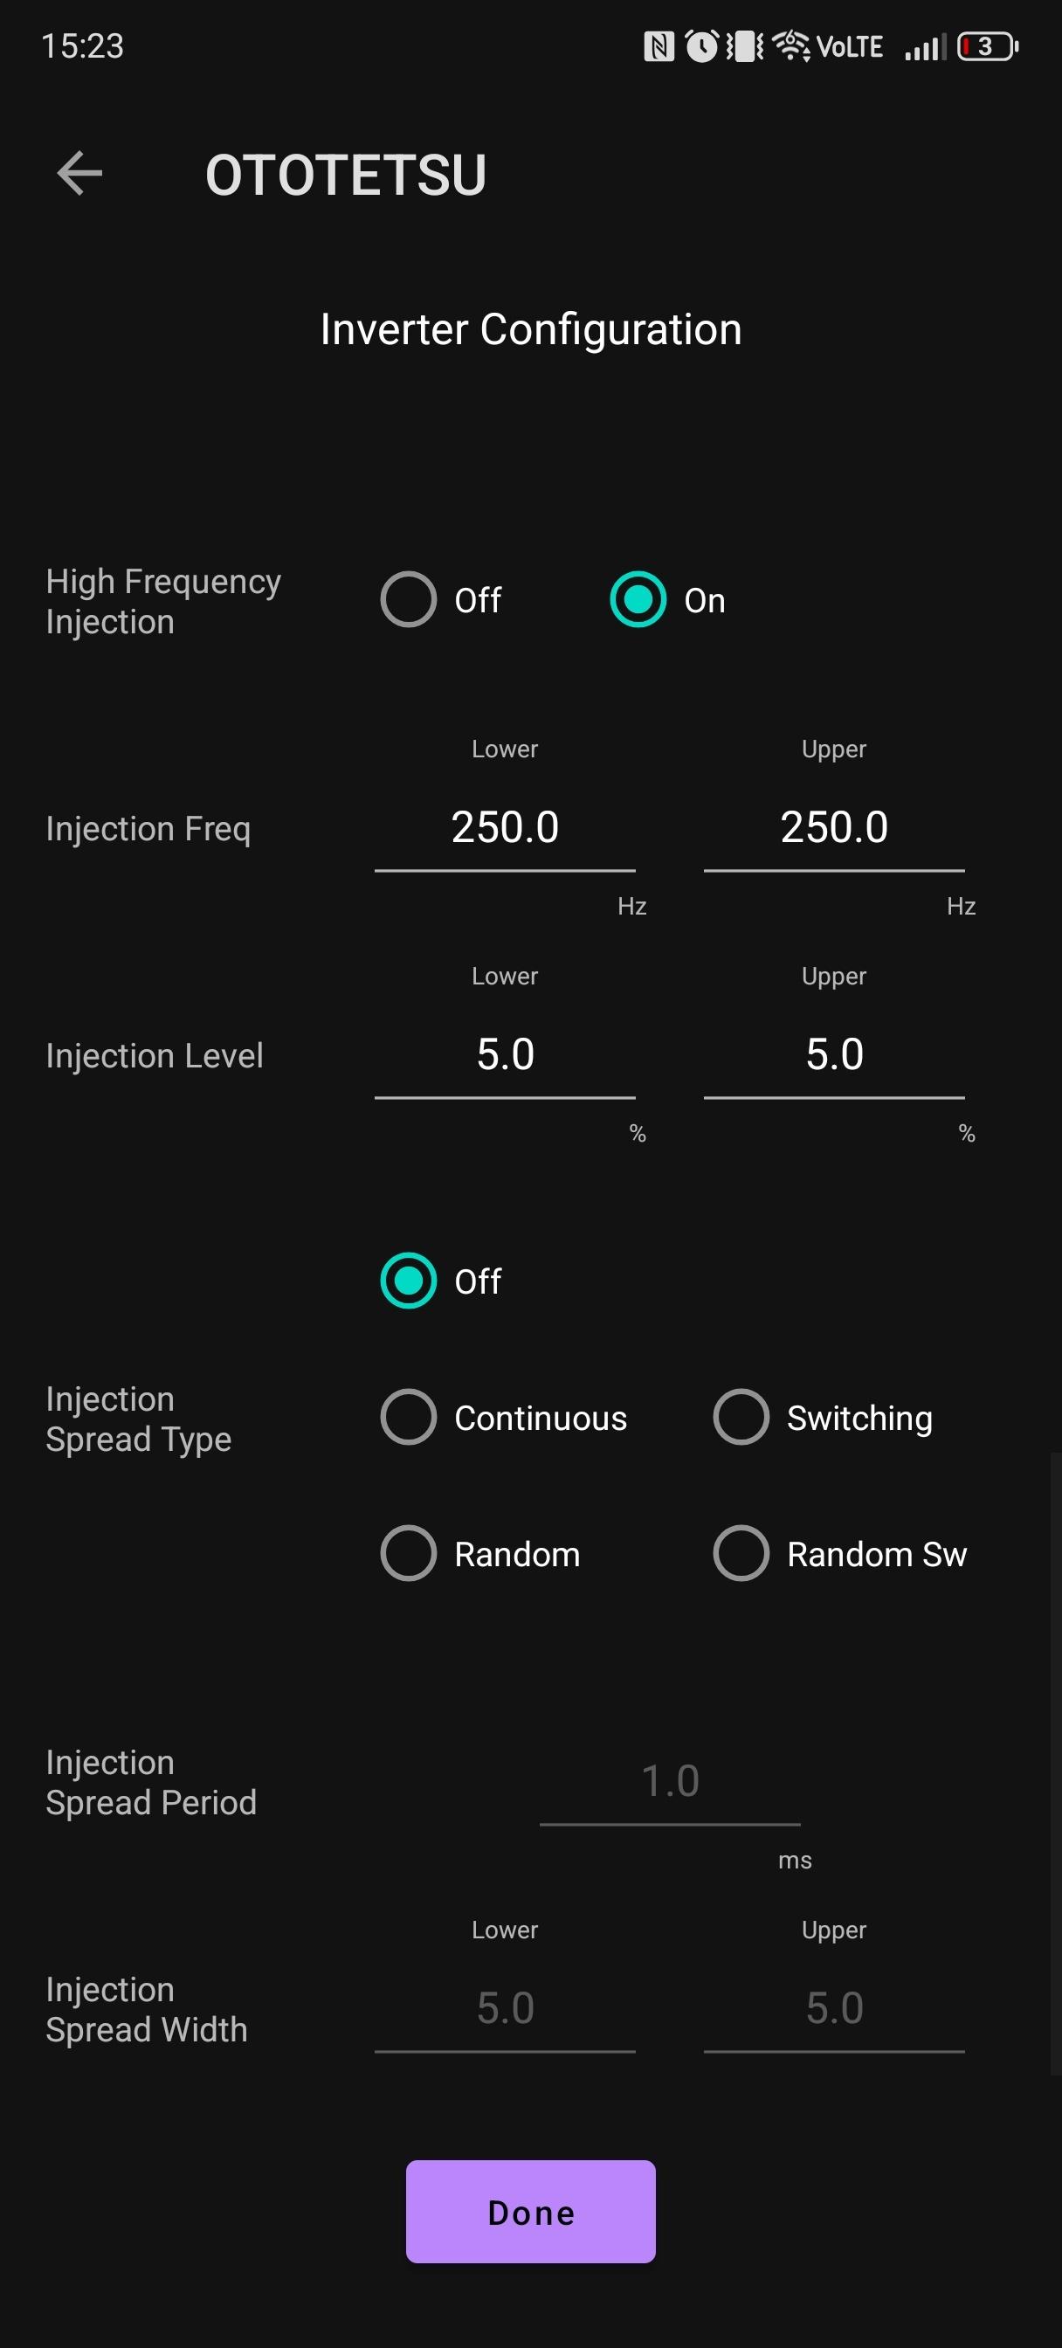Choose Continuous spread type

pos(409,1418)
